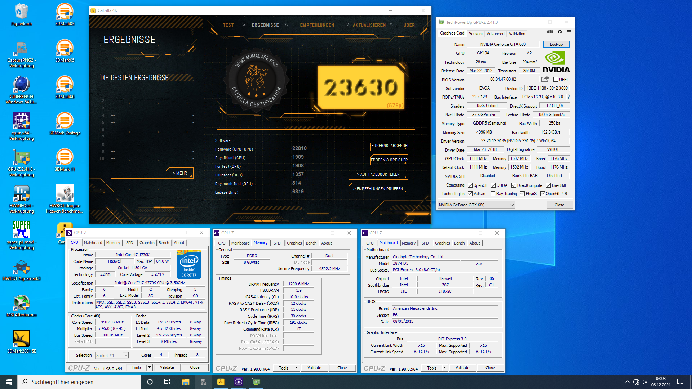Screen dimensions: 692x389
Task: Click the GPU-Z taskbar icon
Action: pyautogui.click(x=256, y=382)
